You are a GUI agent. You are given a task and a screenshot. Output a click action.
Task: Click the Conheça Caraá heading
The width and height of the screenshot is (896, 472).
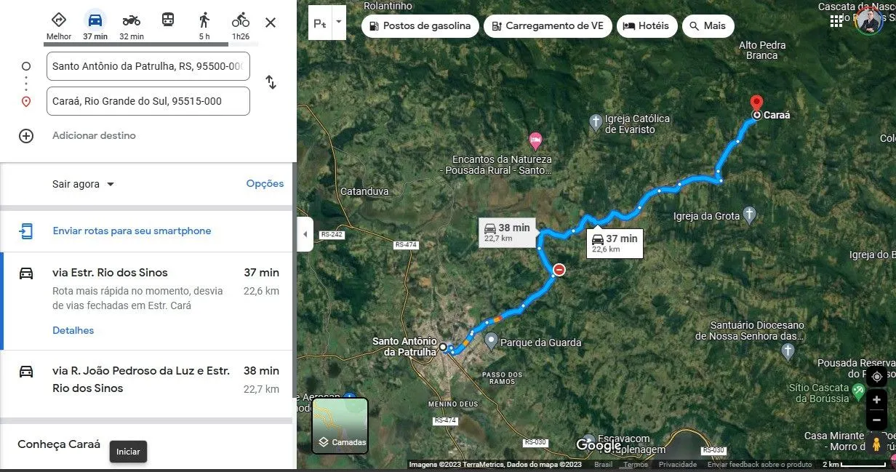59,444
